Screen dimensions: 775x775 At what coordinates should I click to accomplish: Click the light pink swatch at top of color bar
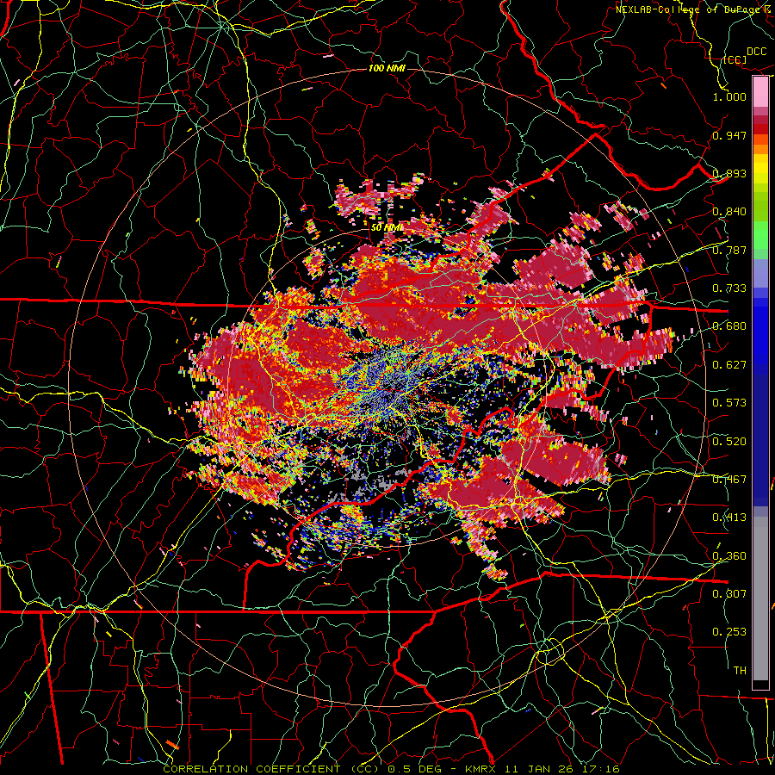pos(760,91)
